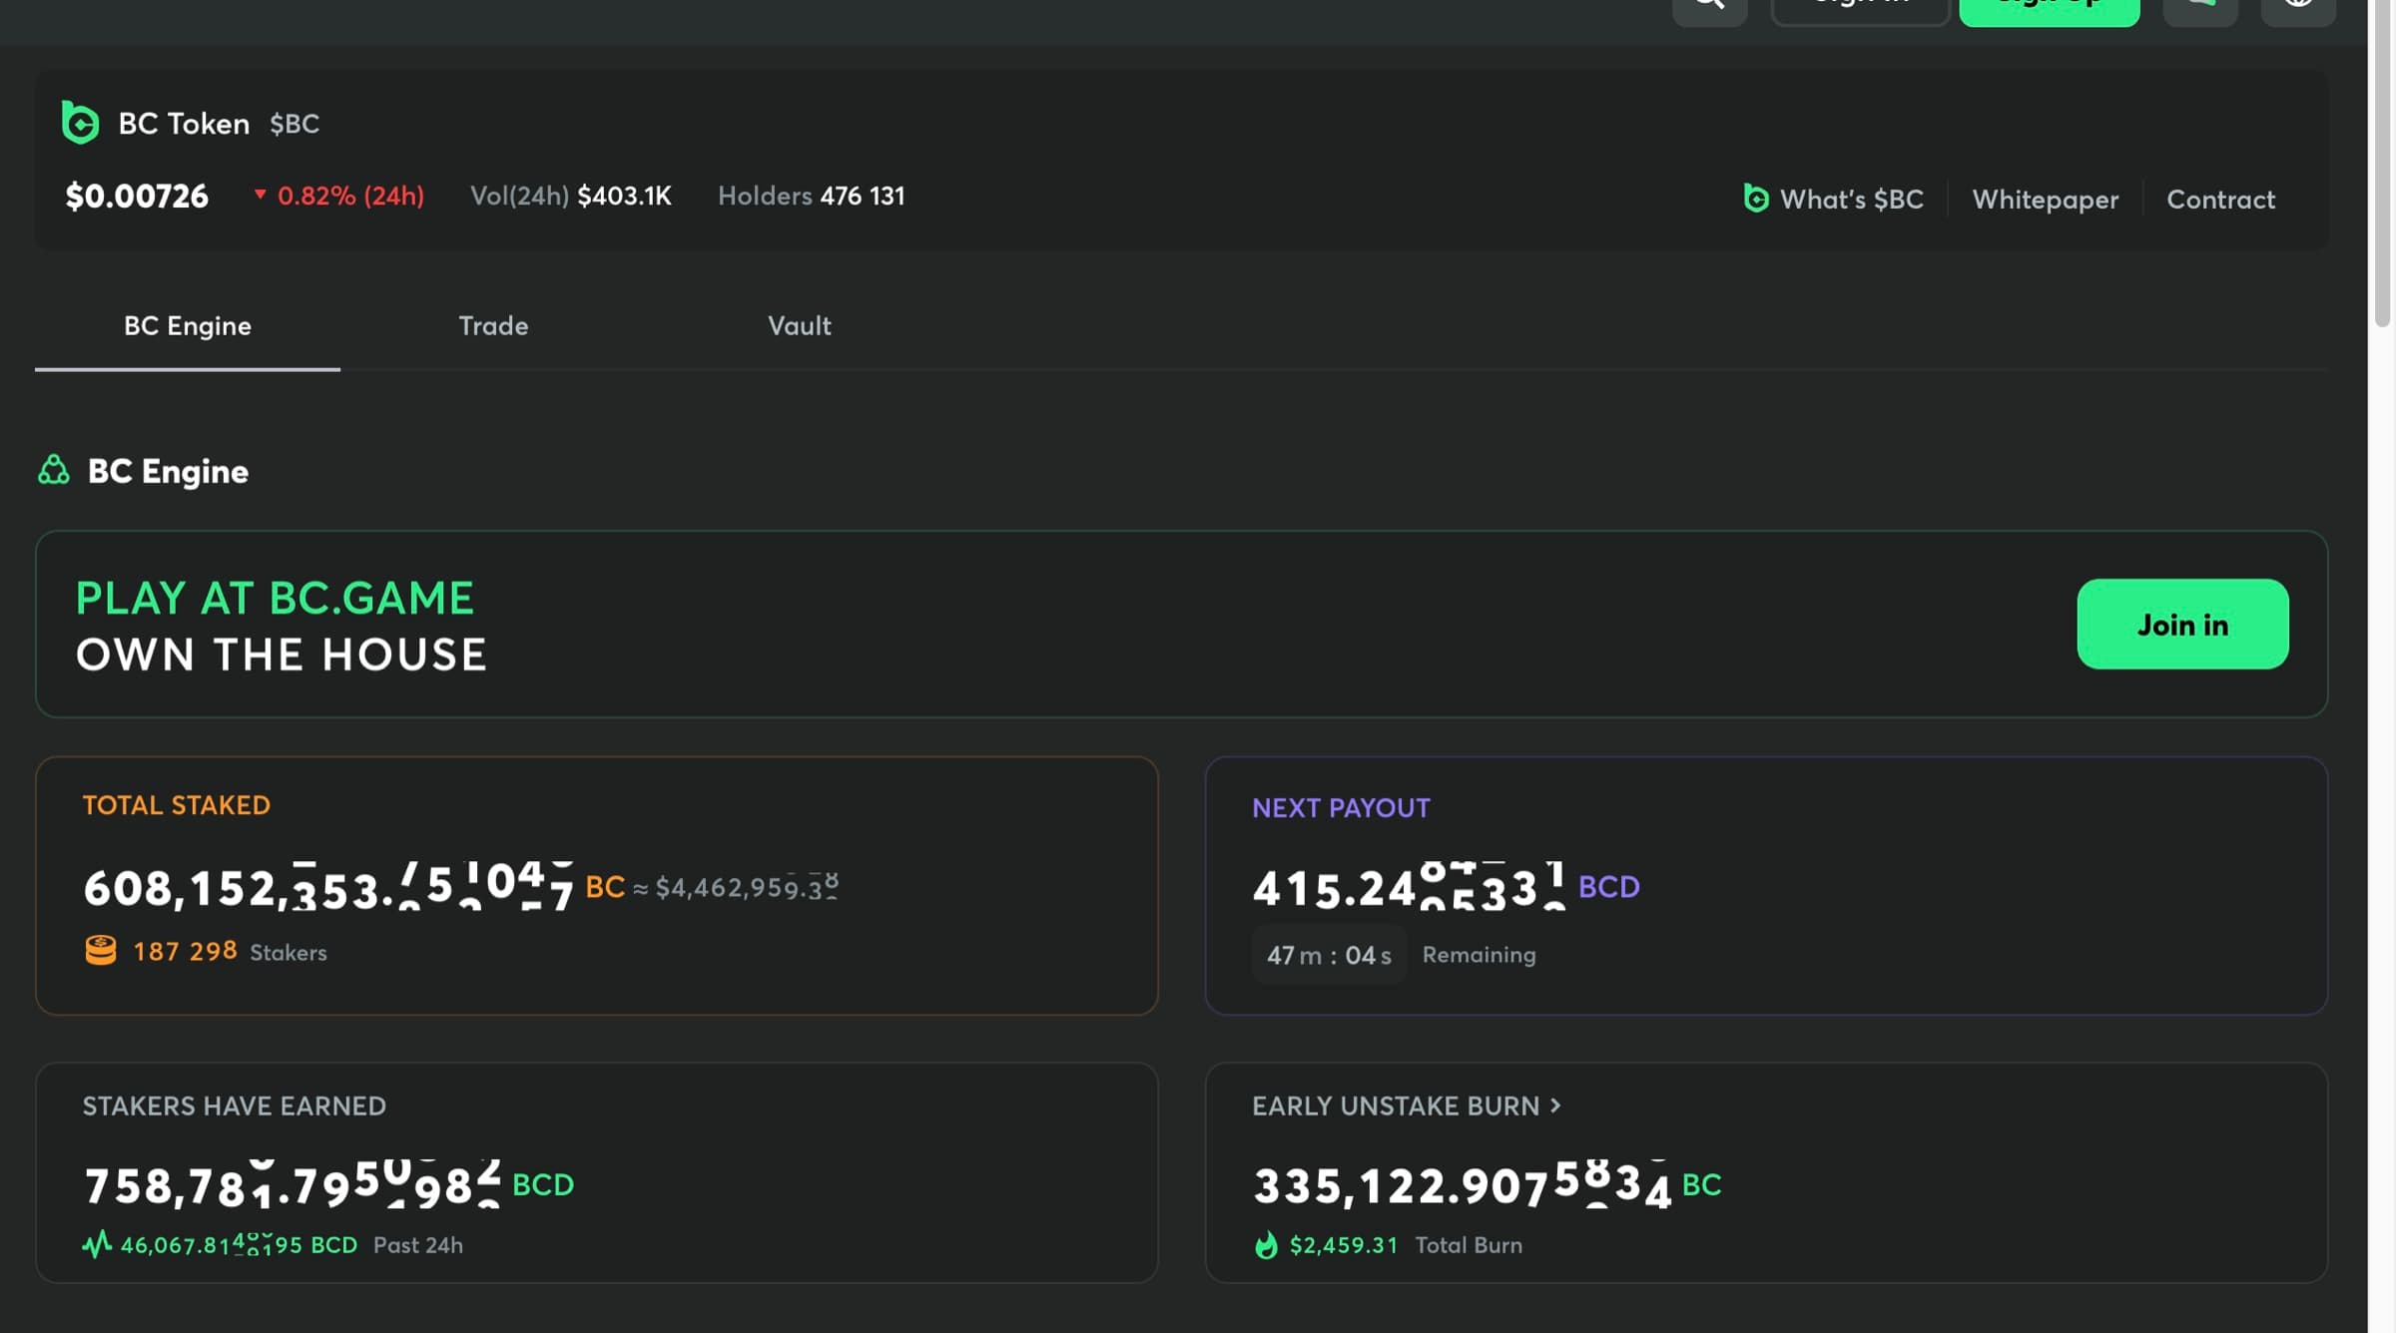Open the Whitepaper link
The image size is (2396, 1333).
(2045, 200)
